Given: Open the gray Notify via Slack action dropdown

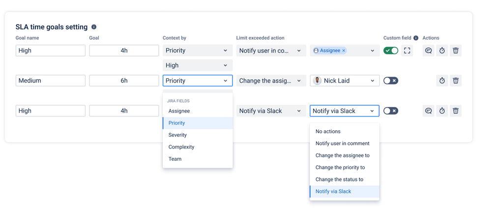Looking at the screenshot, I should 271,111.
